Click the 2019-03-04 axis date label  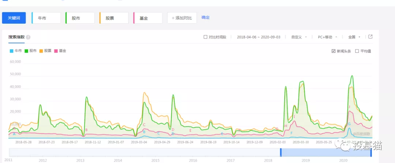[139, 142]
